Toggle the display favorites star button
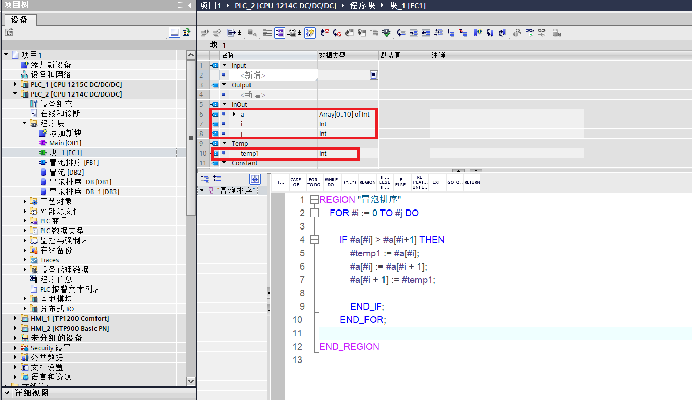 coord(310,32)
